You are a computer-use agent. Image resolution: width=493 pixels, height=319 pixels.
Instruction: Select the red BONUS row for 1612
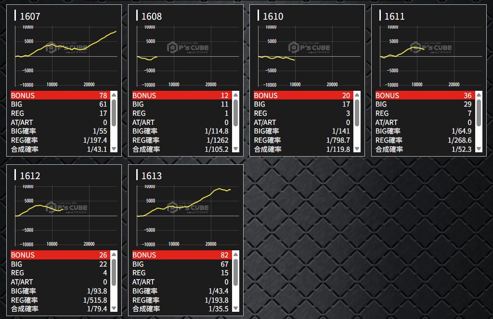pyautogui.click(x=58, y=255)
